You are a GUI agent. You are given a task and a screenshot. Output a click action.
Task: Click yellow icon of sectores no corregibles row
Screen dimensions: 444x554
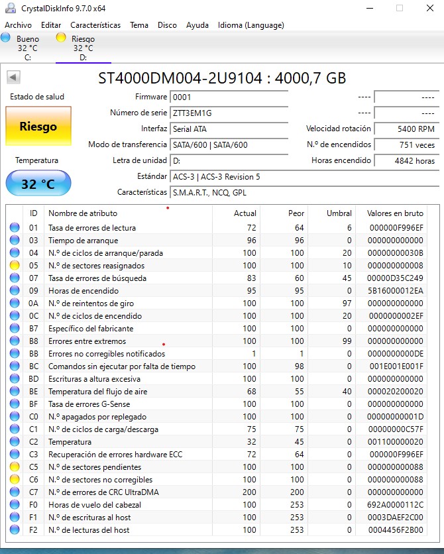pos(15,480)
